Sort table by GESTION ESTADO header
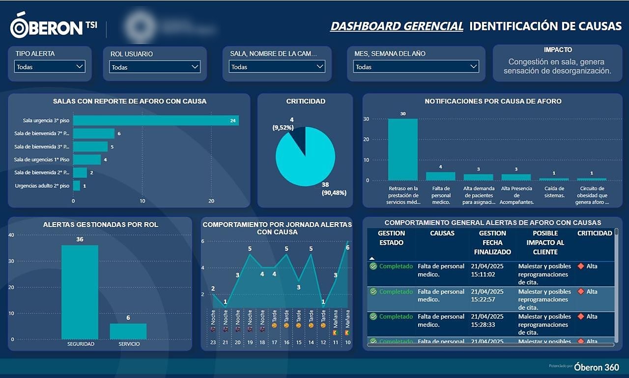This screenshot has width=629, height=378. [x=392, y=238]
